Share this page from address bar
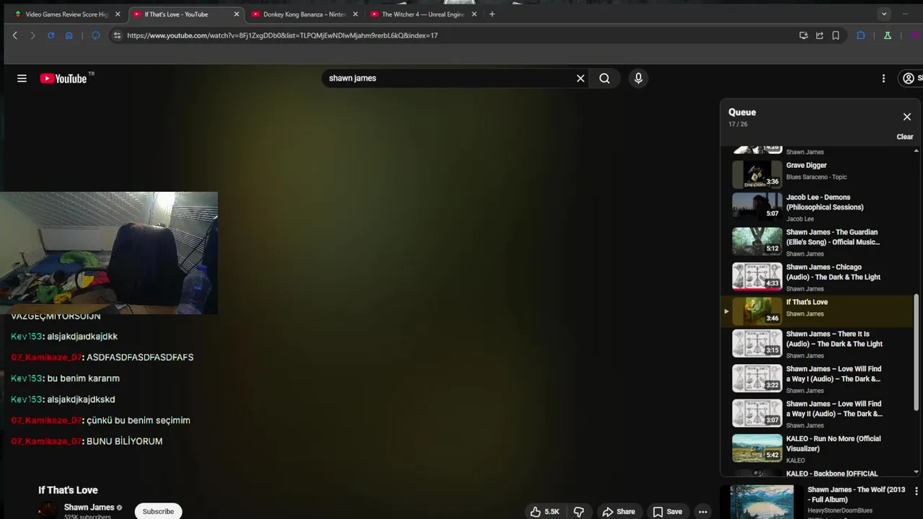 point(819,35)
